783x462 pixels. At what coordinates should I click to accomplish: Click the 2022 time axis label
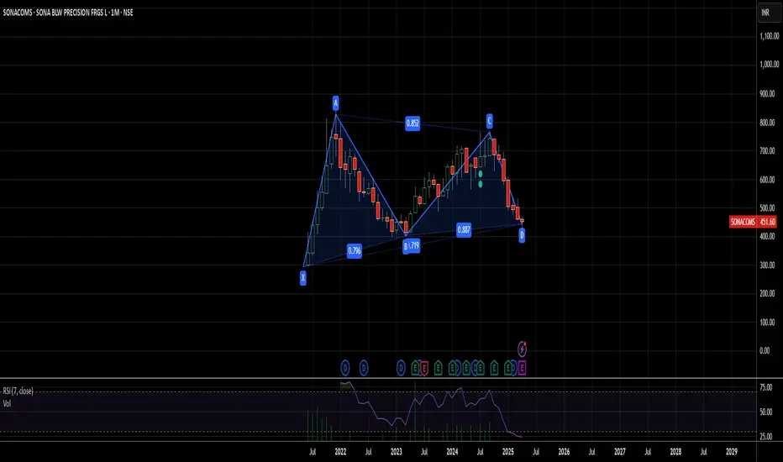340,452
